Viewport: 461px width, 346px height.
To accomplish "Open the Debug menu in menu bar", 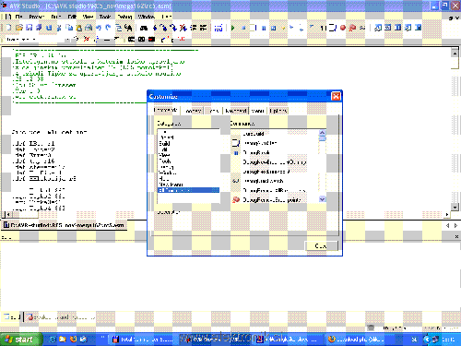I will 124,17.
